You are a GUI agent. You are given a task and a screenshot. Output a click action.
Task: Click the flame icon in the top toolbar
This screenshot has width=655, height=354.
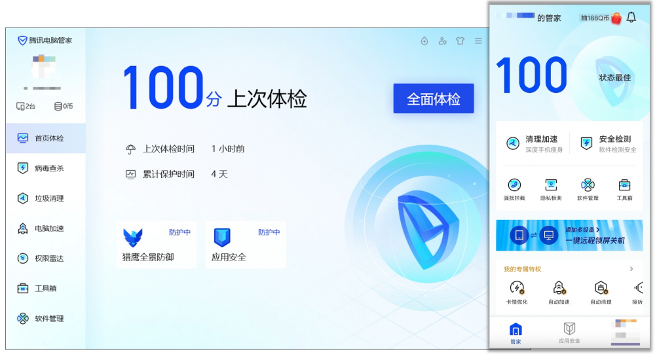[x=424, y=41]
